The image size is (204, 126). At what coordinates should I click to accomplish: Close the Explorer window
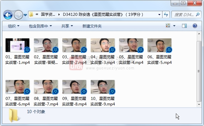click(195, 3)
